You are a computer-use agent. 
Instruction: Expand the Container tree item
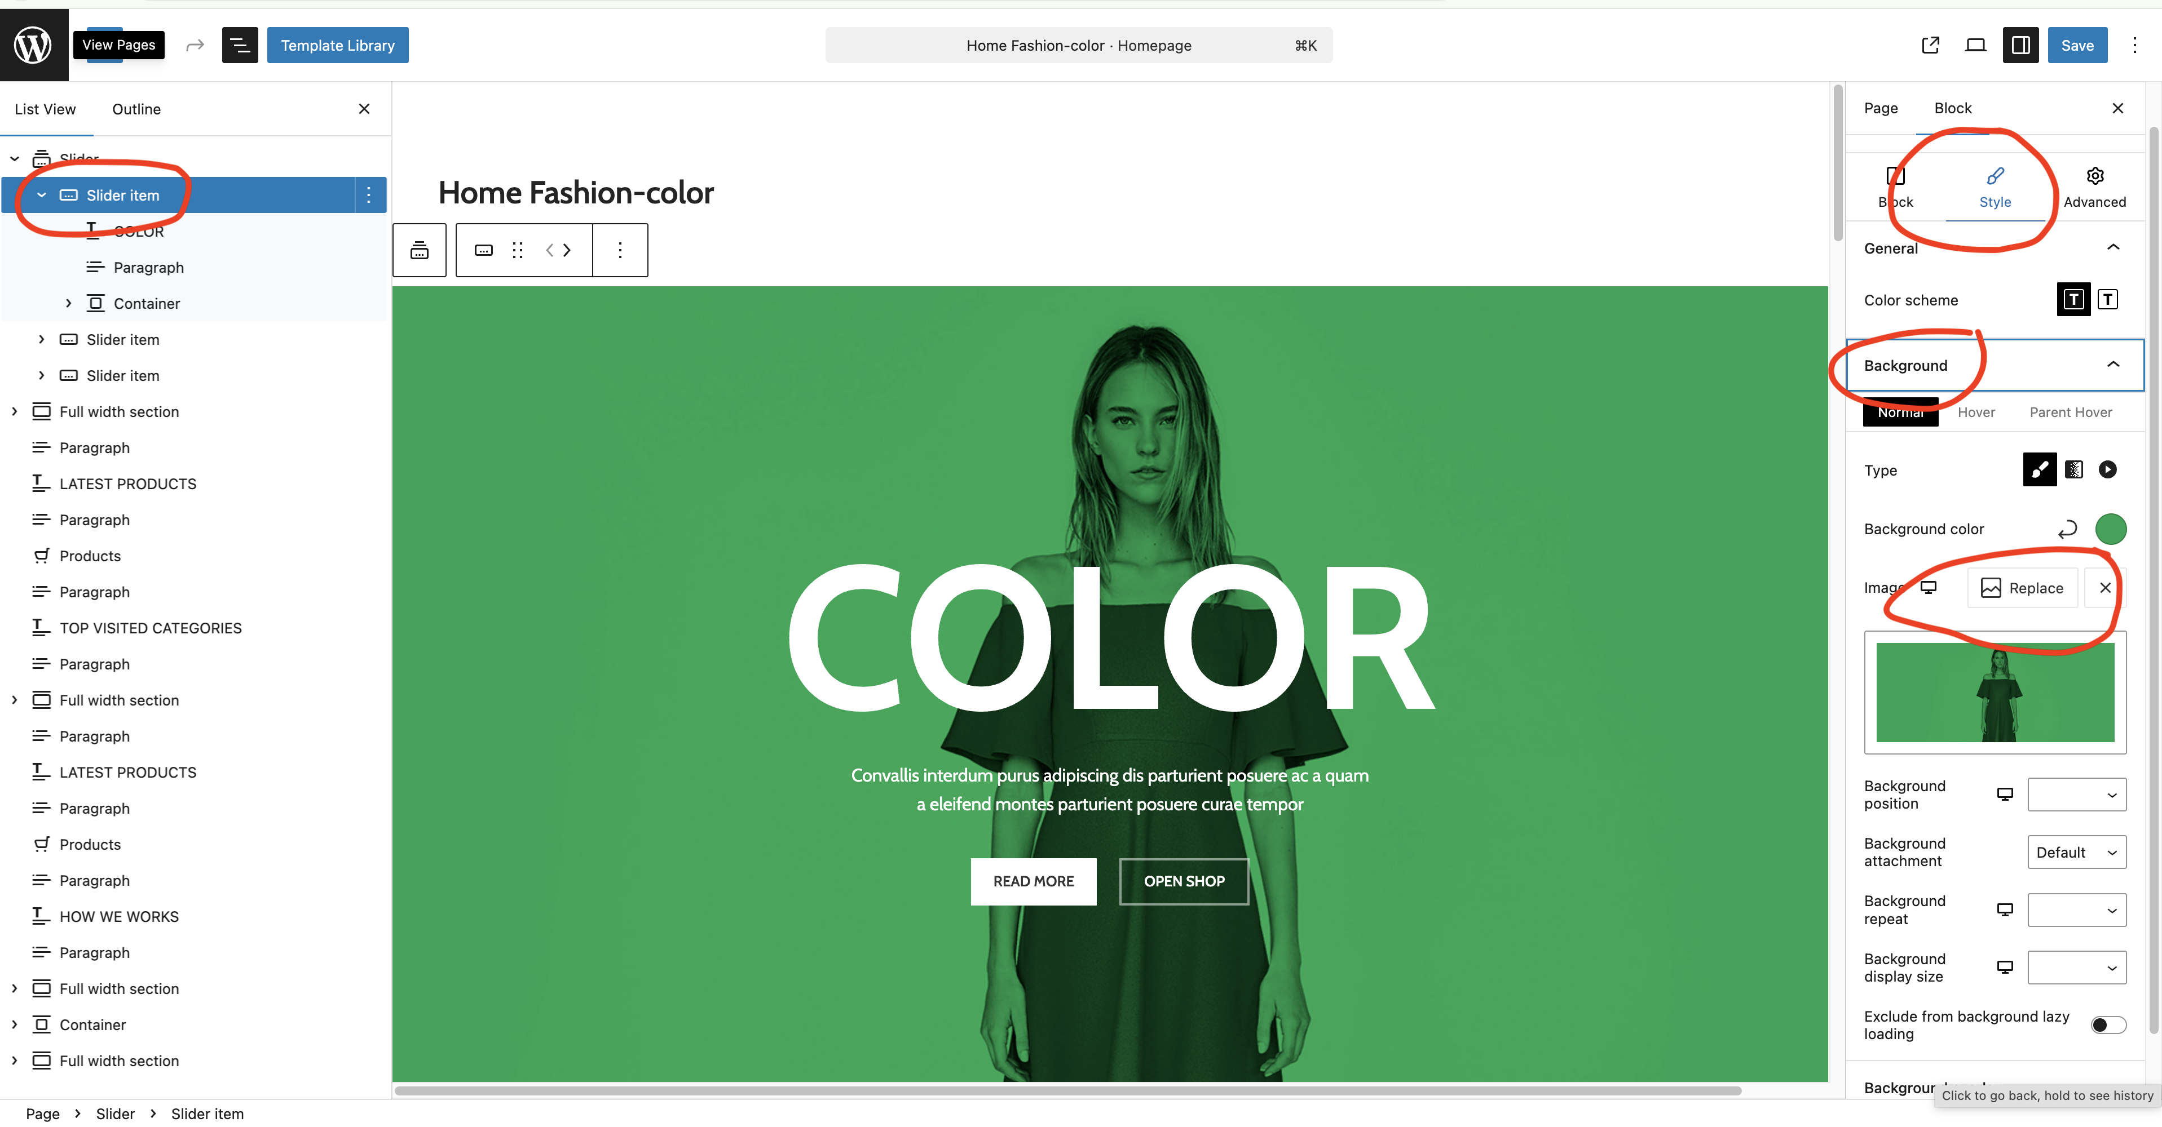pos(69,304)
